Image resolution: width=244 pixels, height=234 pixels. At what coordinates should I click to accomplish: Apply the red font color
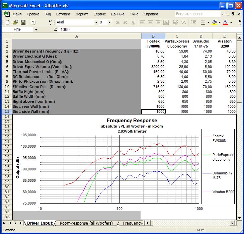(226, 22)
